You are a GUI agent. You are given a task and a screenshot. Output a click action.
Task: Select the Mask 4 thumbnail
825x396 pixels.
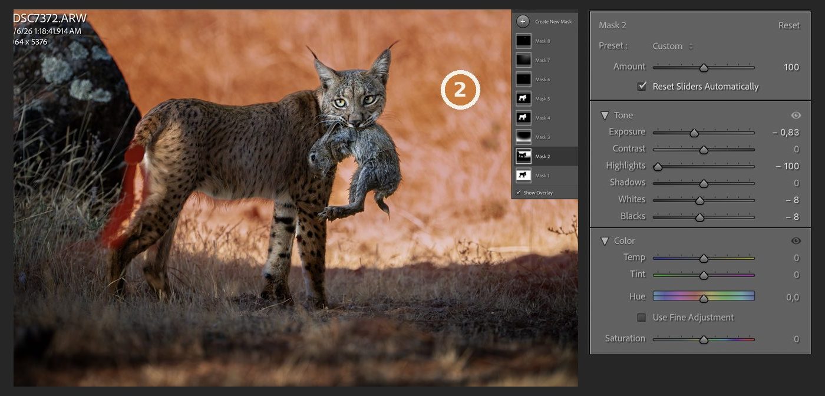(x=523, y=118)
